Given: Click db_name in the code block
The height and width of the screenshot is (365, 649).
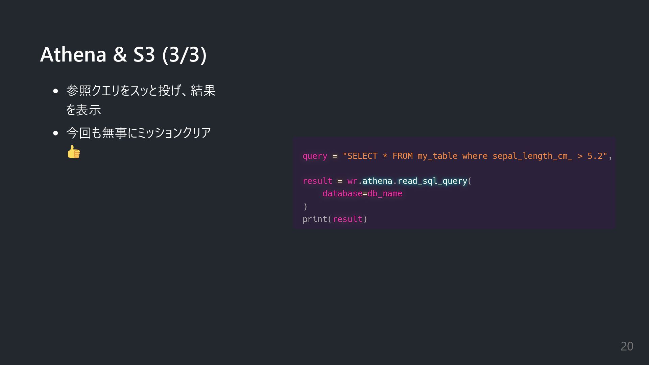Looking at the screenshot, I should (x=385, y=194).
